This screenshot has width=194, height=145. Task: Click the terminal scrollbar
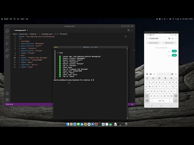click(x=127, y=84)
